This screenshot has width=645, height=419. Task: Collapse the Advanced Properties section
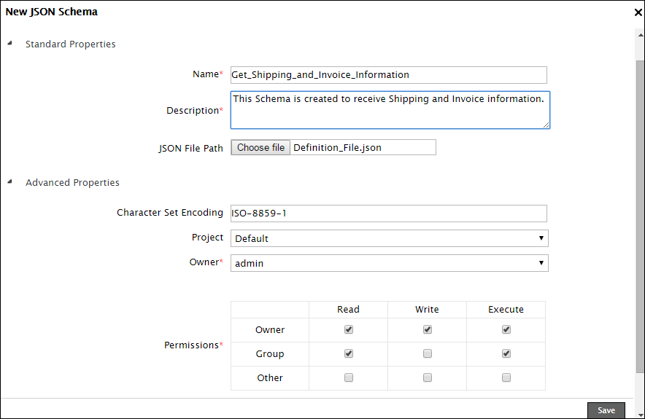(10, 181)
